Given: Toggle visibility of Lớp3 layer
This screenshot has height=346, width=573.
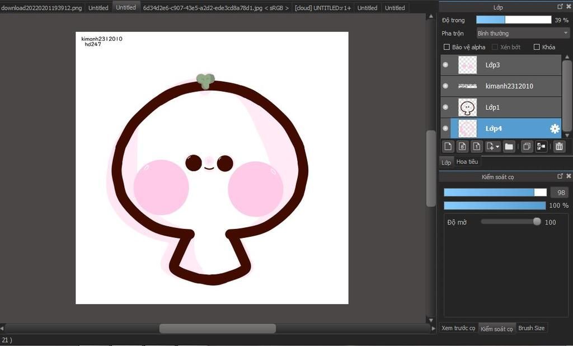Looking at the screenshot, I should [x=445, y=65].
